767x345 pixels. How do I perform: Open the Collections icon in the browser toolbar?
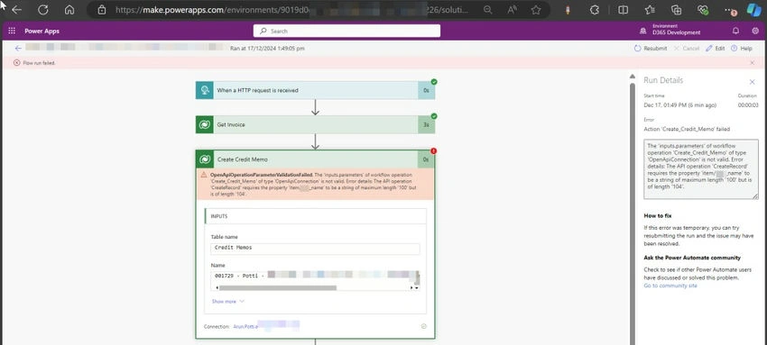677,10
